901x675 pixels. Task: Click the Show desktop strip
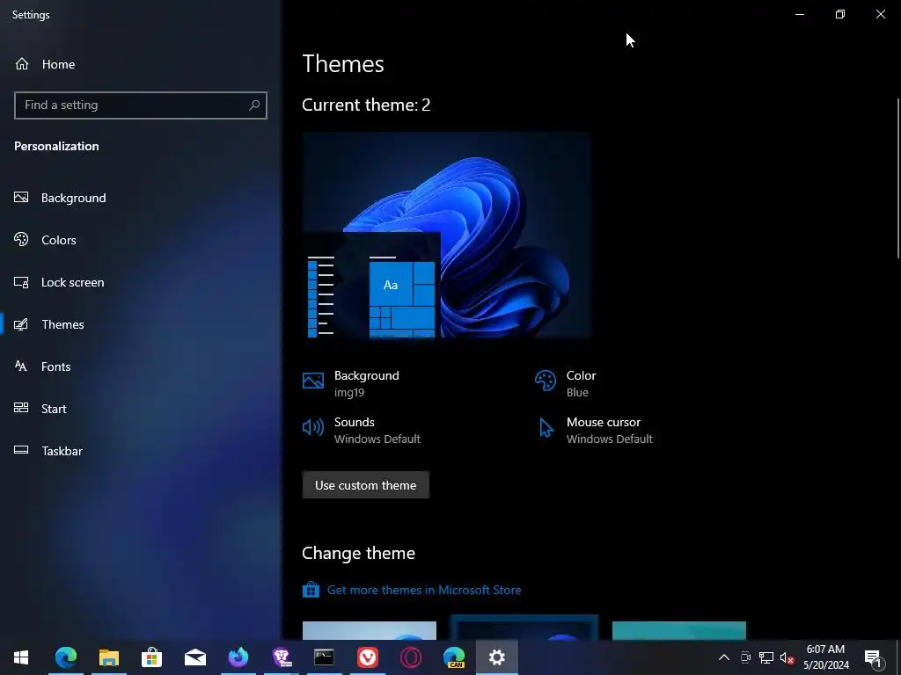tap(898, 657)
